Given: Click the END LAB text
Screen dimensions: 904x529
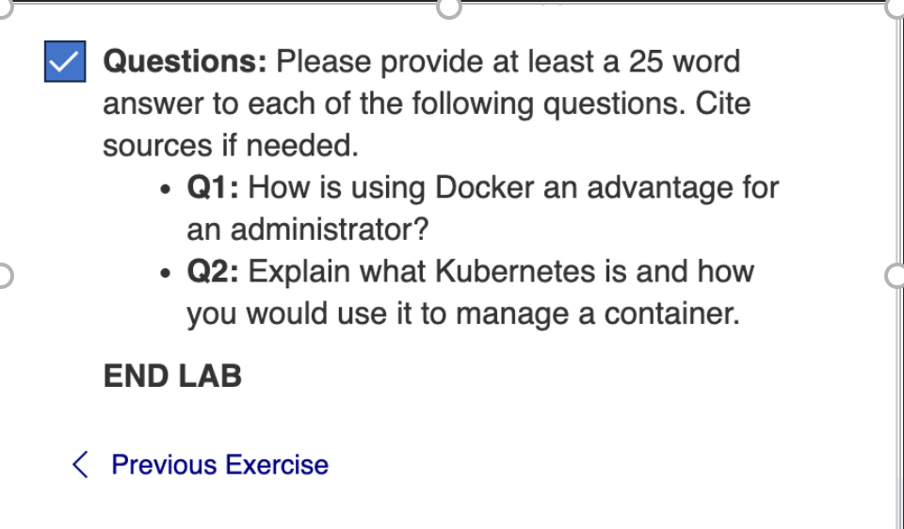Looking at the screenshot, I should [x=172, y=377].
